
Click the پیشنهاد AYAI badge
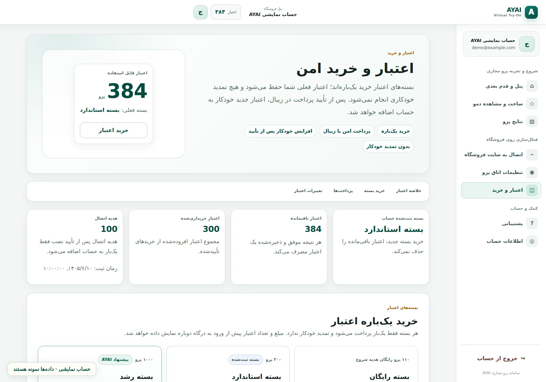pos(115,359)
